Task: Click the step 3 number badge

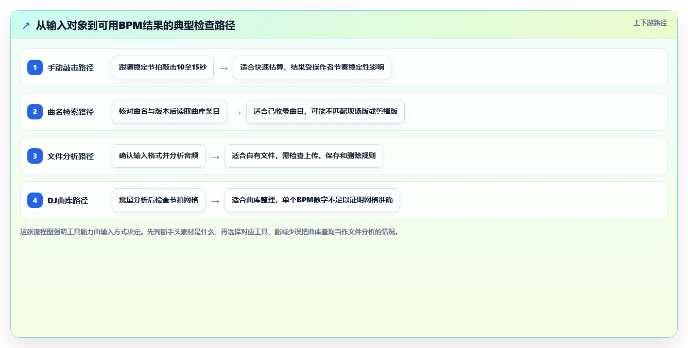Action: [35, 156]
